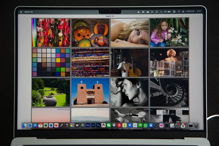This screenshot has width=219, height=146.
Task: Launch Safari from the dock
Action: click(x=30, y=125)
